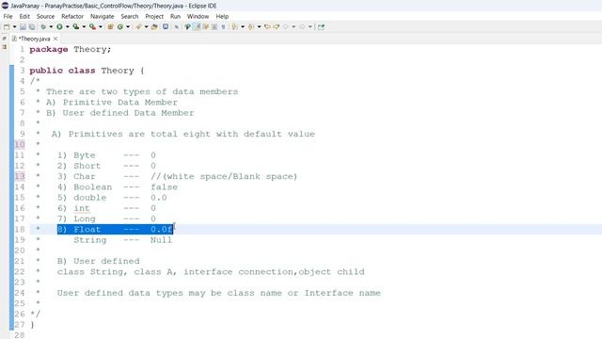The width and height of the screenshot is (602, 339).
Task: Toggle Show Whitespace Characters pilcrow
Action: [223, 27]
